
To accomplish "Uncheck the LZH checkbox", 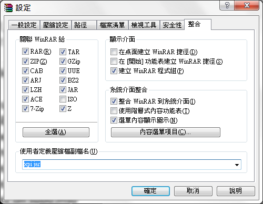I will pos(25,89).
